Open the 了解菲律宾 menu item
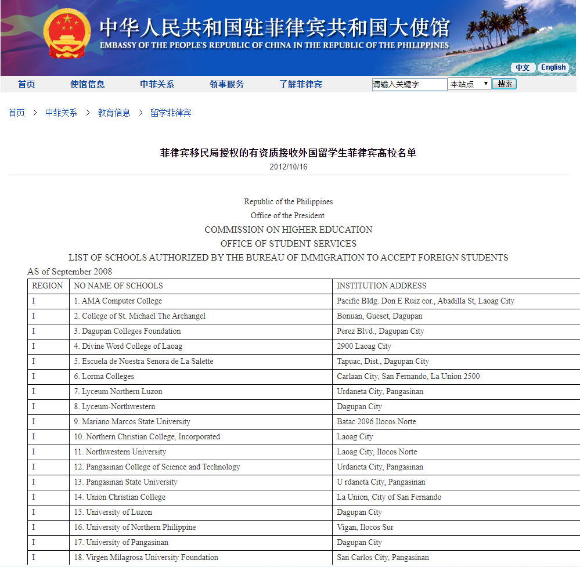580x567 pixels. coord(301,84)
